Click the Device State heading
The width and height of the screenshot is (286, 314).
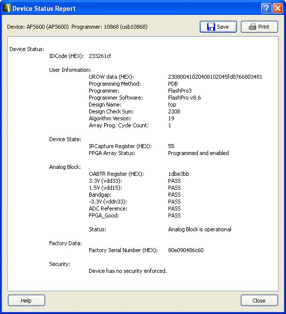click(65, 139)
